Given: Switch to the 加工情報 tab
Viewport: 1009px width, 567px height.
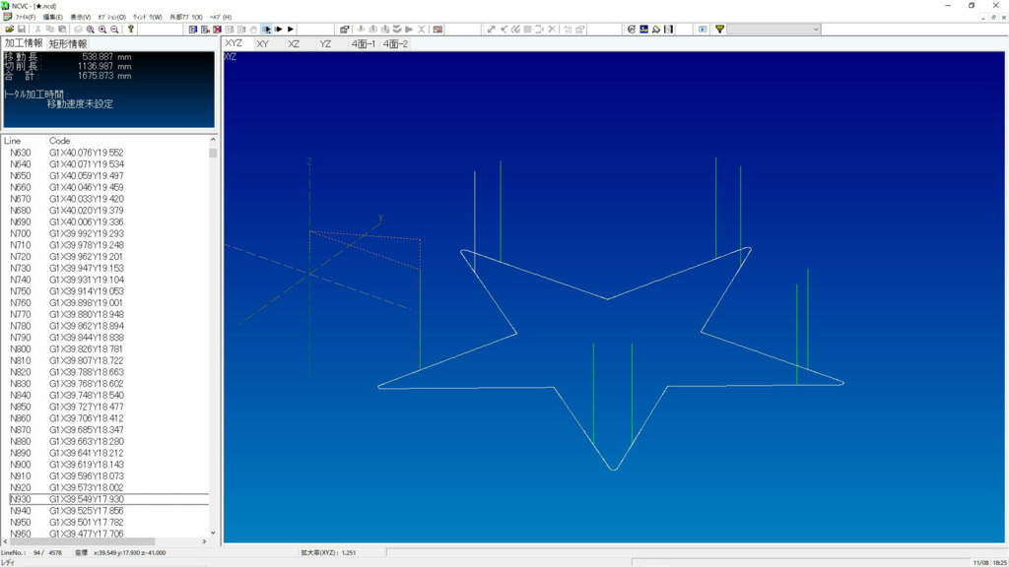Looking at the screenshot, I should pos(24,43).
